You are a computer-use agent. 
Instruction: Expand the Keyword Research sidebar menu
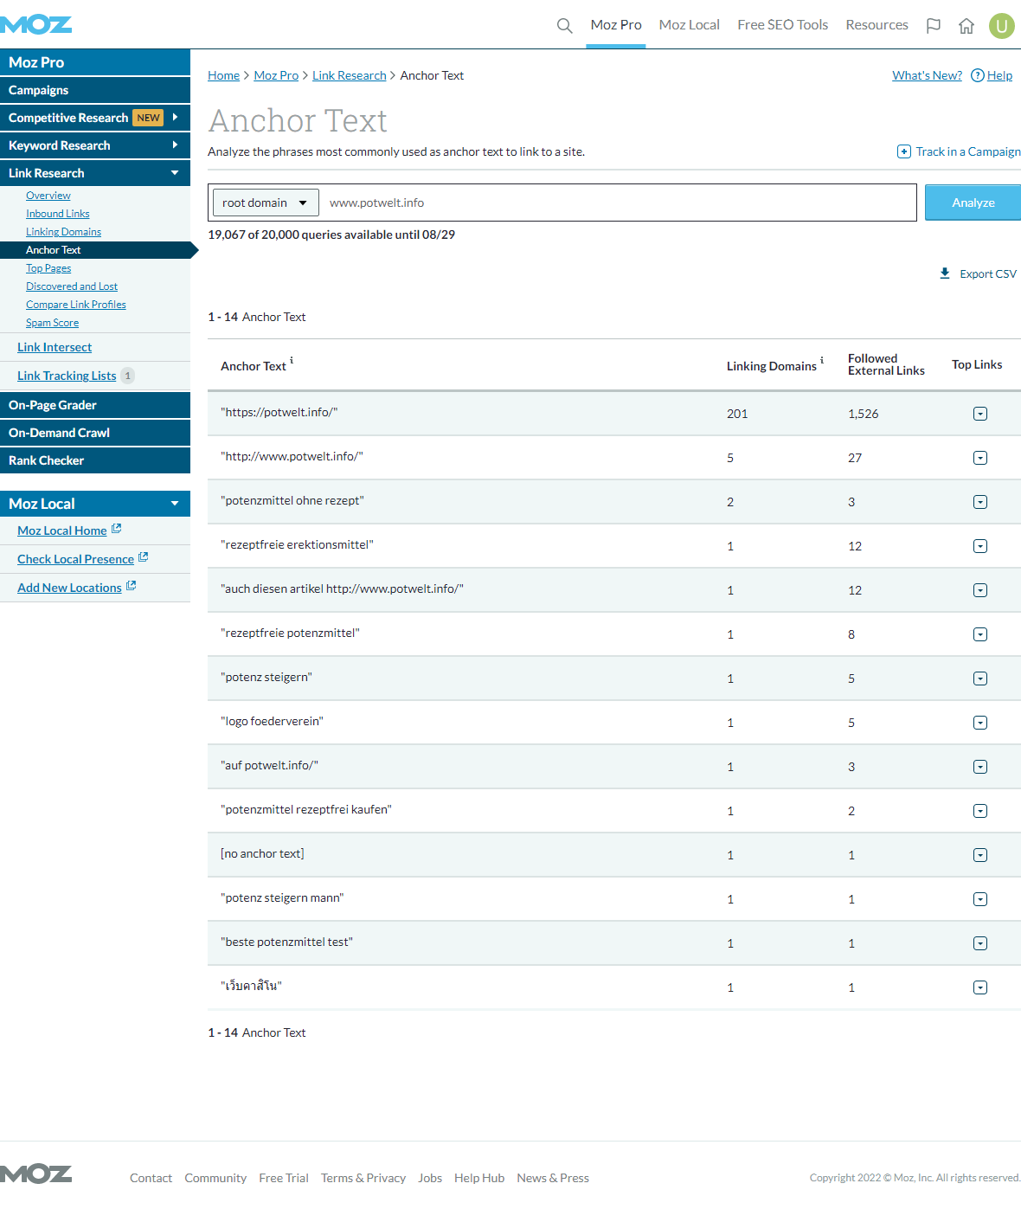pyautogui.click(x=175, y=145)
